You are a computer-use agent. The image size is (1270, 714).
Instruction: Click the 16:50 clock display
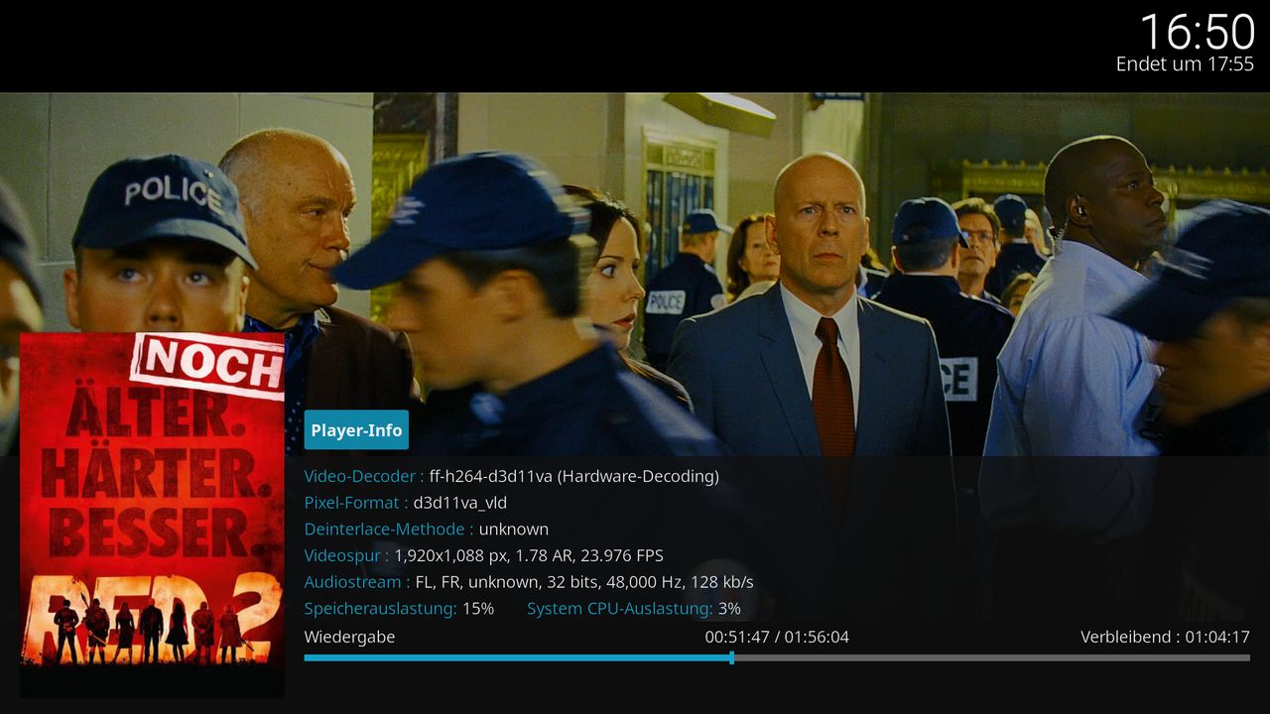[x=1198, y=32]
